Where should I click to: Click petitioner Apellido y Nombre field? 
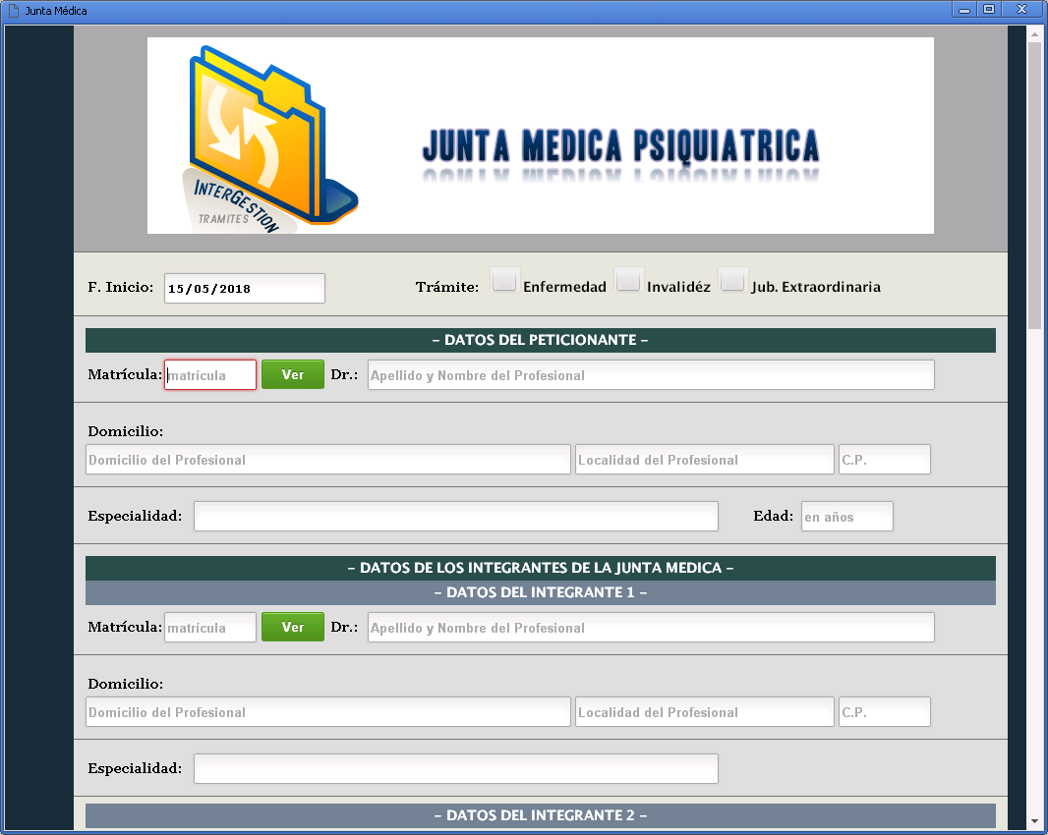pyautogui.click(x=651, y=374)
